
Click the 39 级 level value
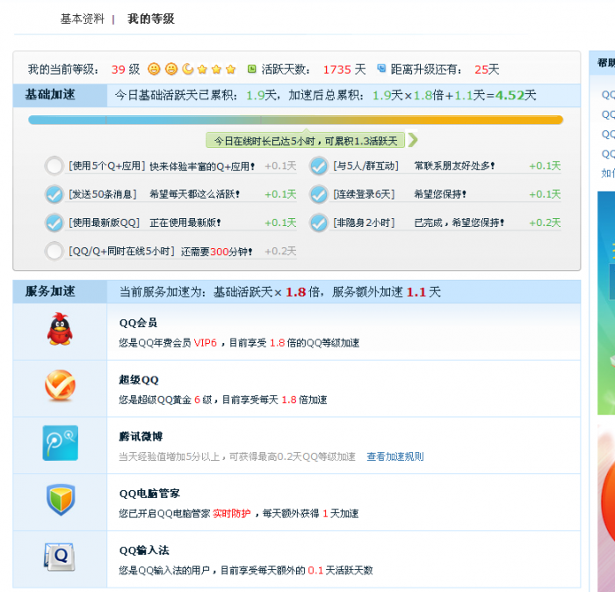pyautogui.click(x=126, y=69)
